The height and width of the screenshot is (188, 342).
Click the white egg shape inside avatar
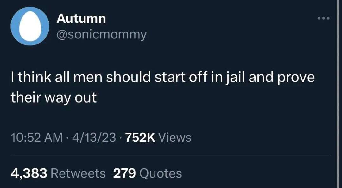[30, 26]
